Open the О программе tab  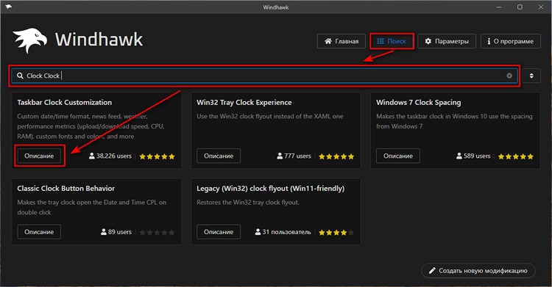tap(511, 41)
